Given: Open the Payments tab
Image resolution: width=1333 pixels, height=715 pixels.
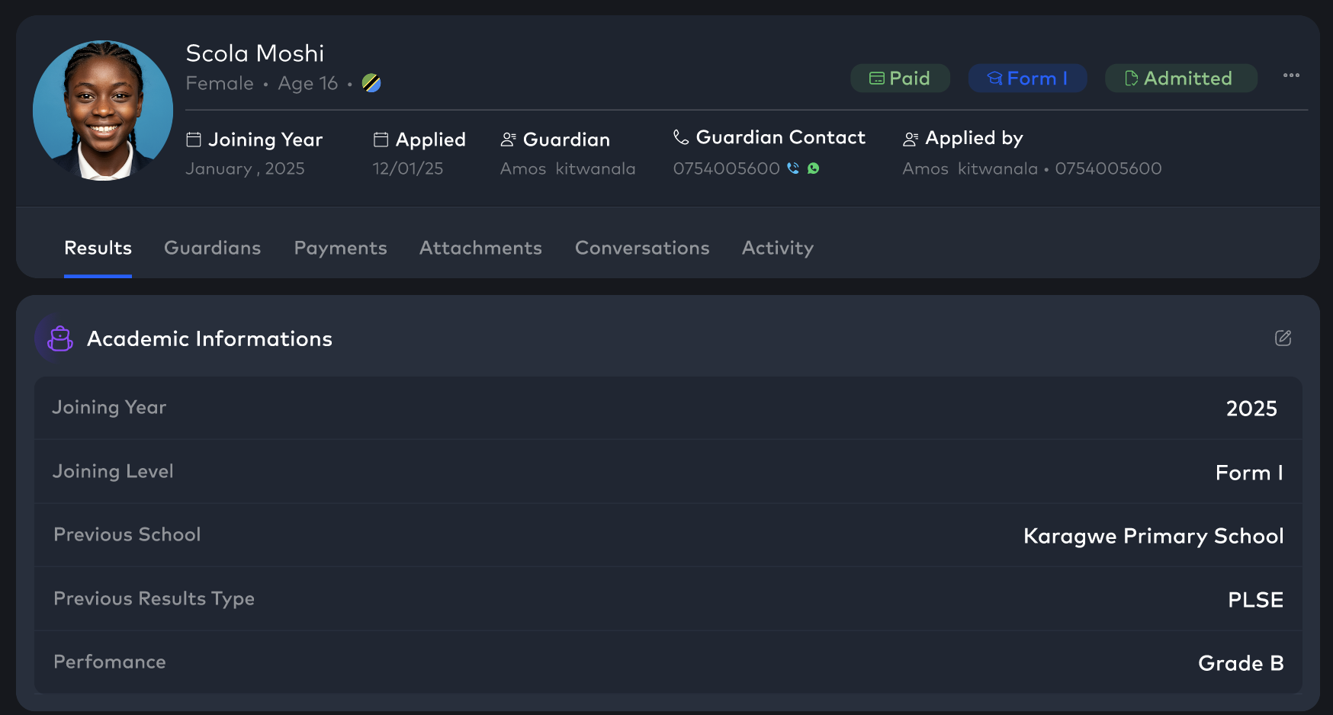Looking at the screenshot, I should [x=340, y=248].
